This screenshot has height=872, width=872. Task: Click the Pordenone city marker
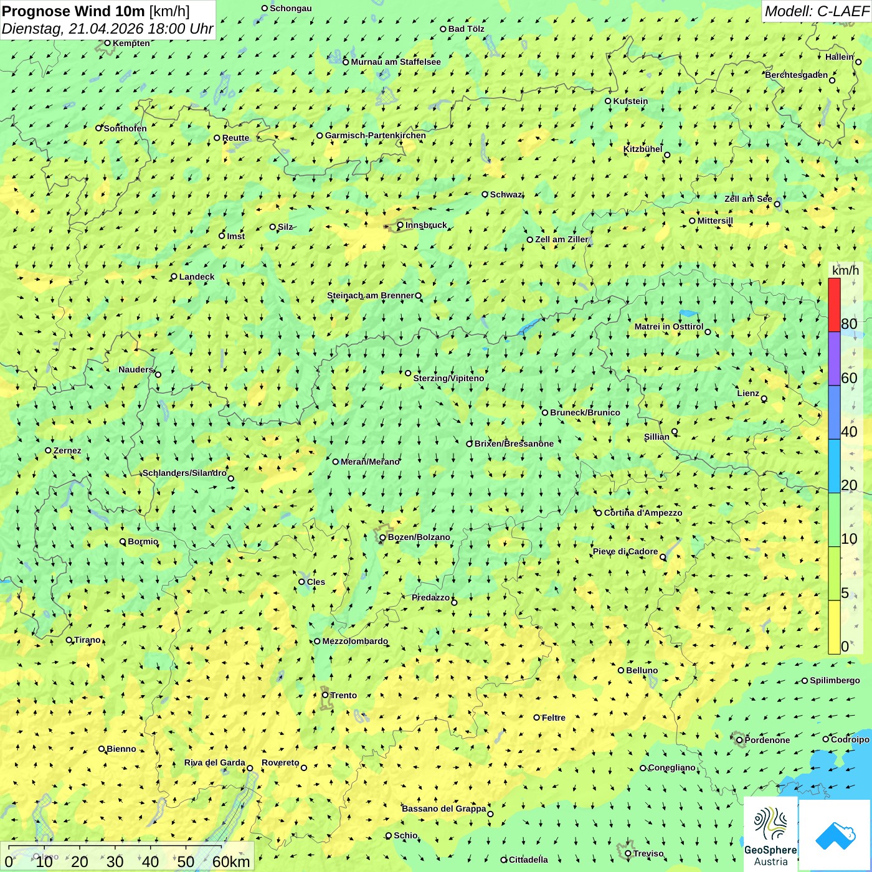tap(739, 740)
